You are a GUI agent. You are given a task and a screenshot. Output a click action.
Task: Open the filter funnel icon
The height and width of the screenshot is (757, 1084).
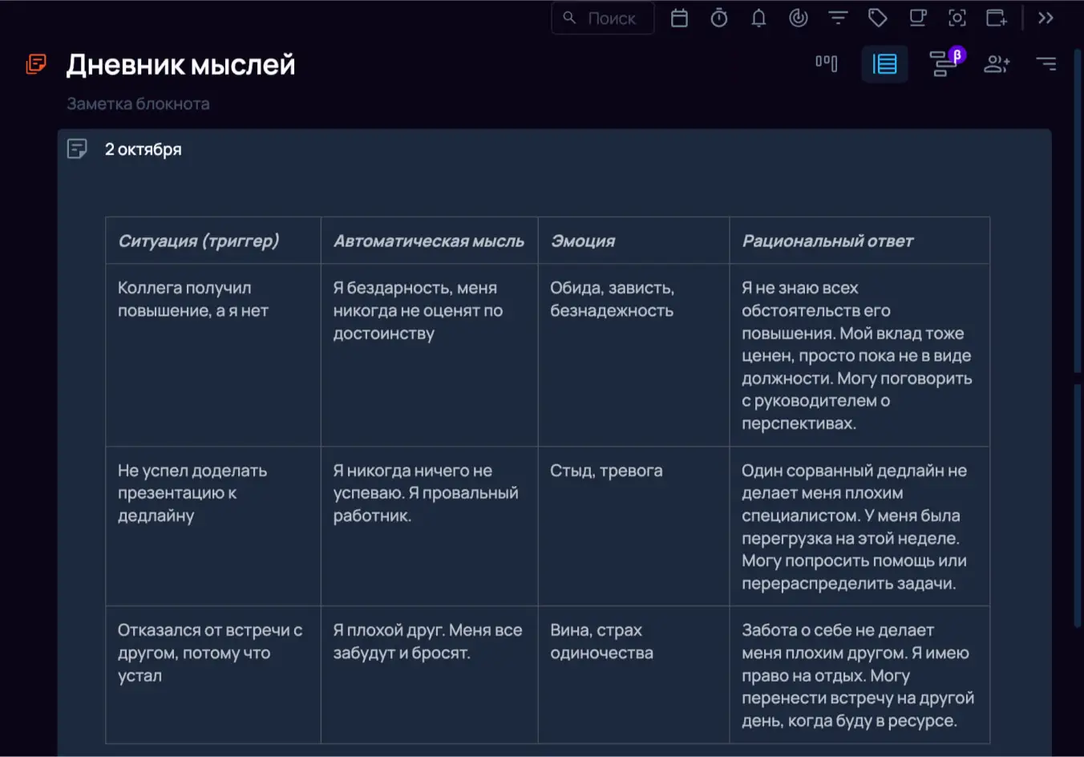pyautogui.click(x=838, y=18)
